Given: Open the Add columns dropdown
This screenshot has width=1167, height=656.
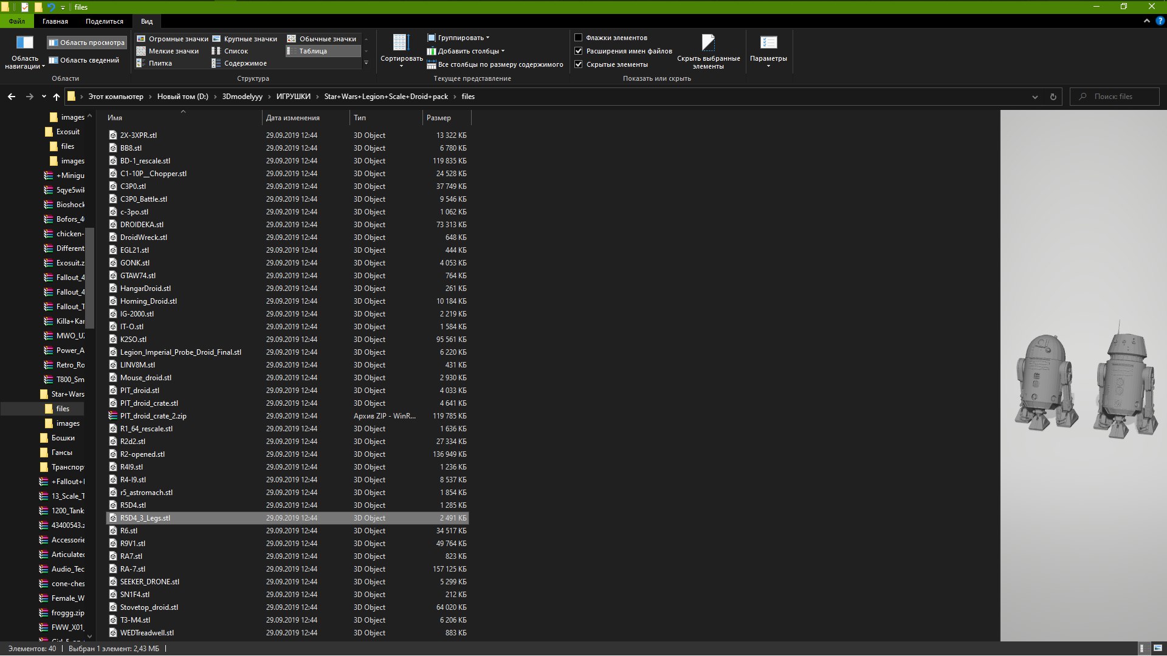Looking at the screenshot, I should pos(466,51).
